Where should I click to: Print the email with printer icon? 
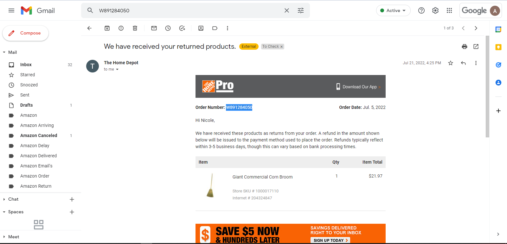pos(465,47)
